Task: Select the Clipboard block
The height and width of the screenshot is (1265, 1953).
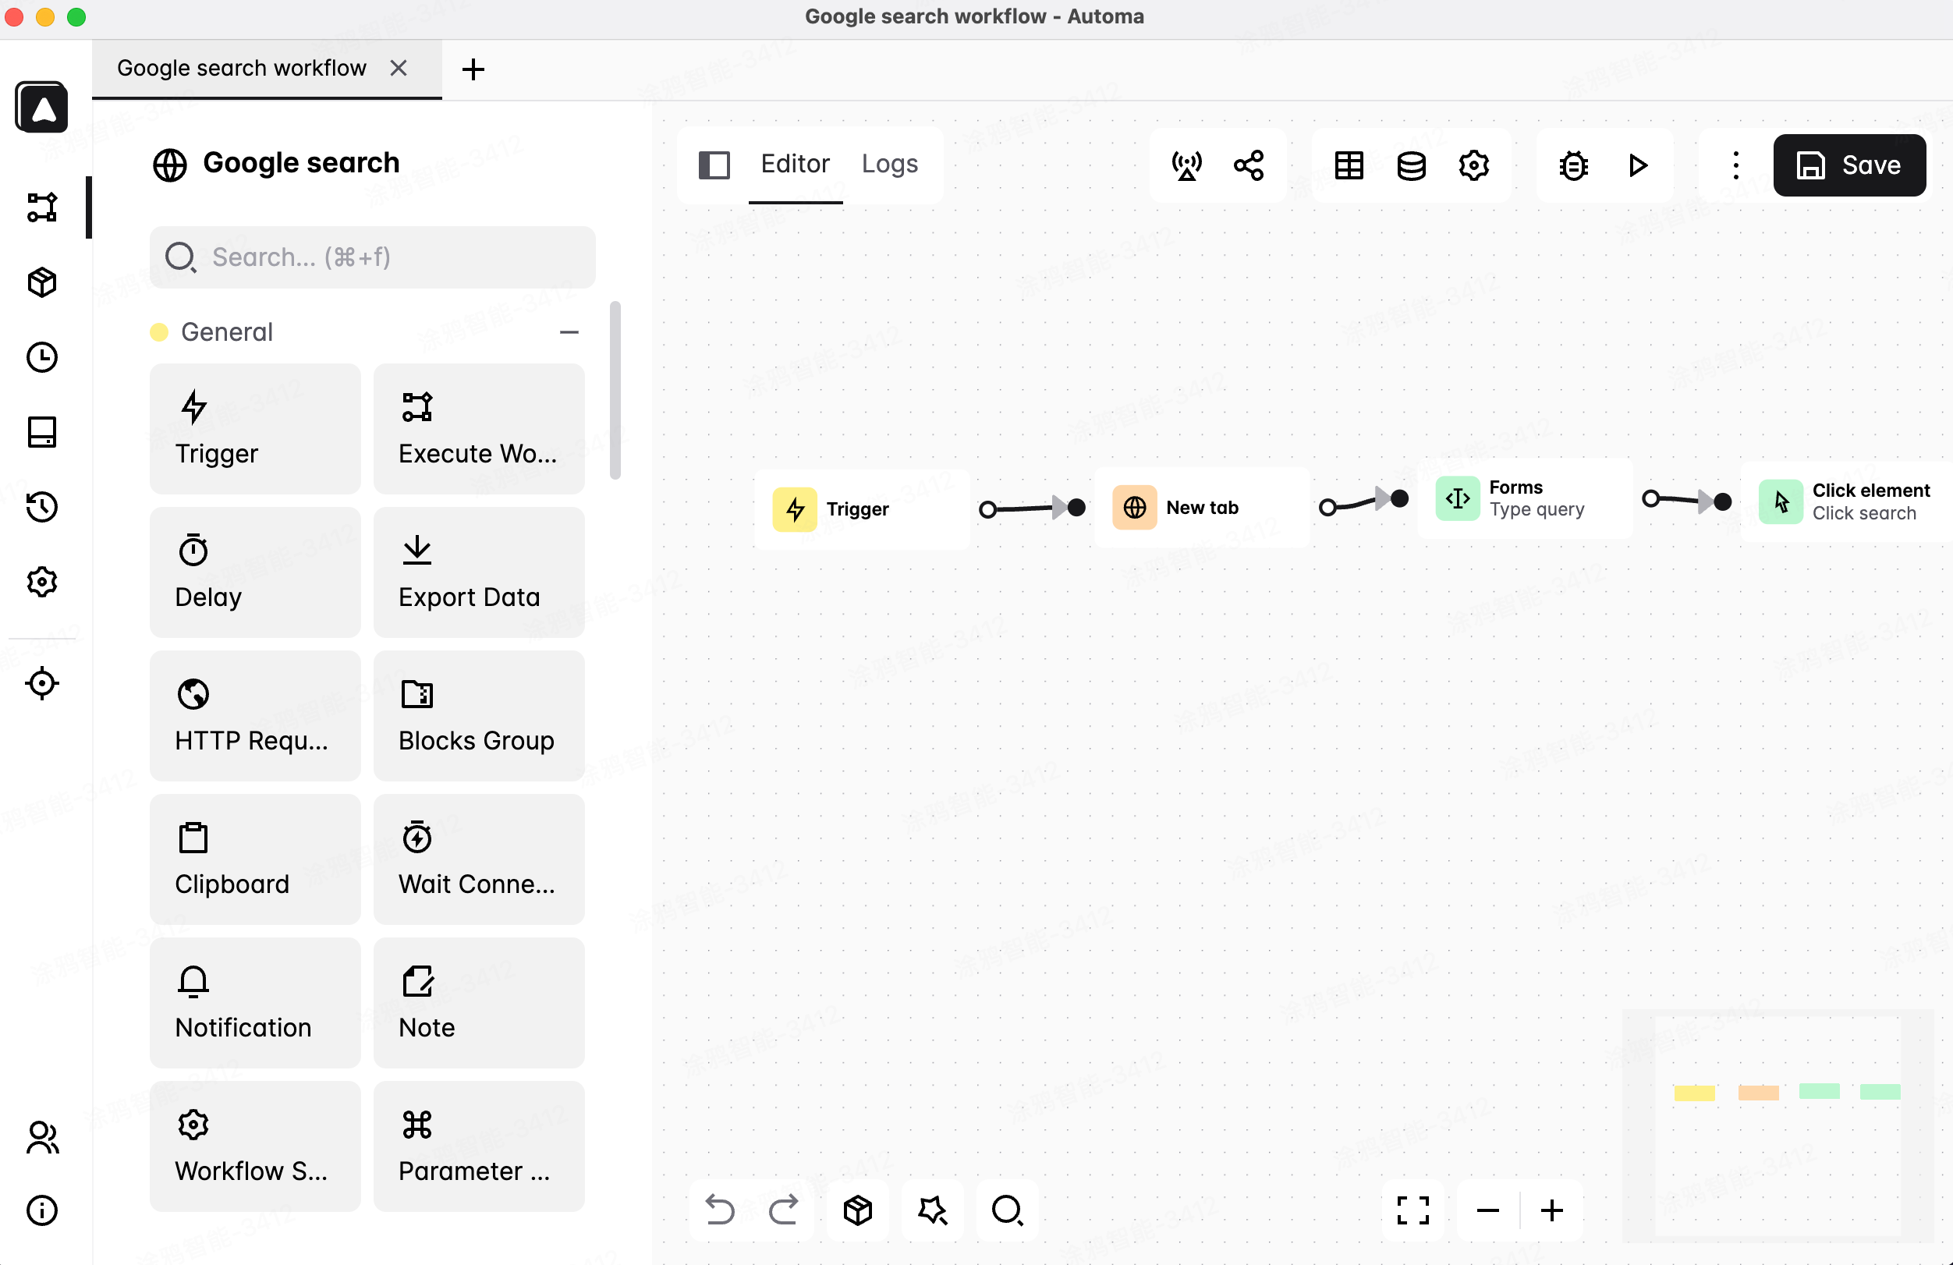Action: click(x=255, y=859)
